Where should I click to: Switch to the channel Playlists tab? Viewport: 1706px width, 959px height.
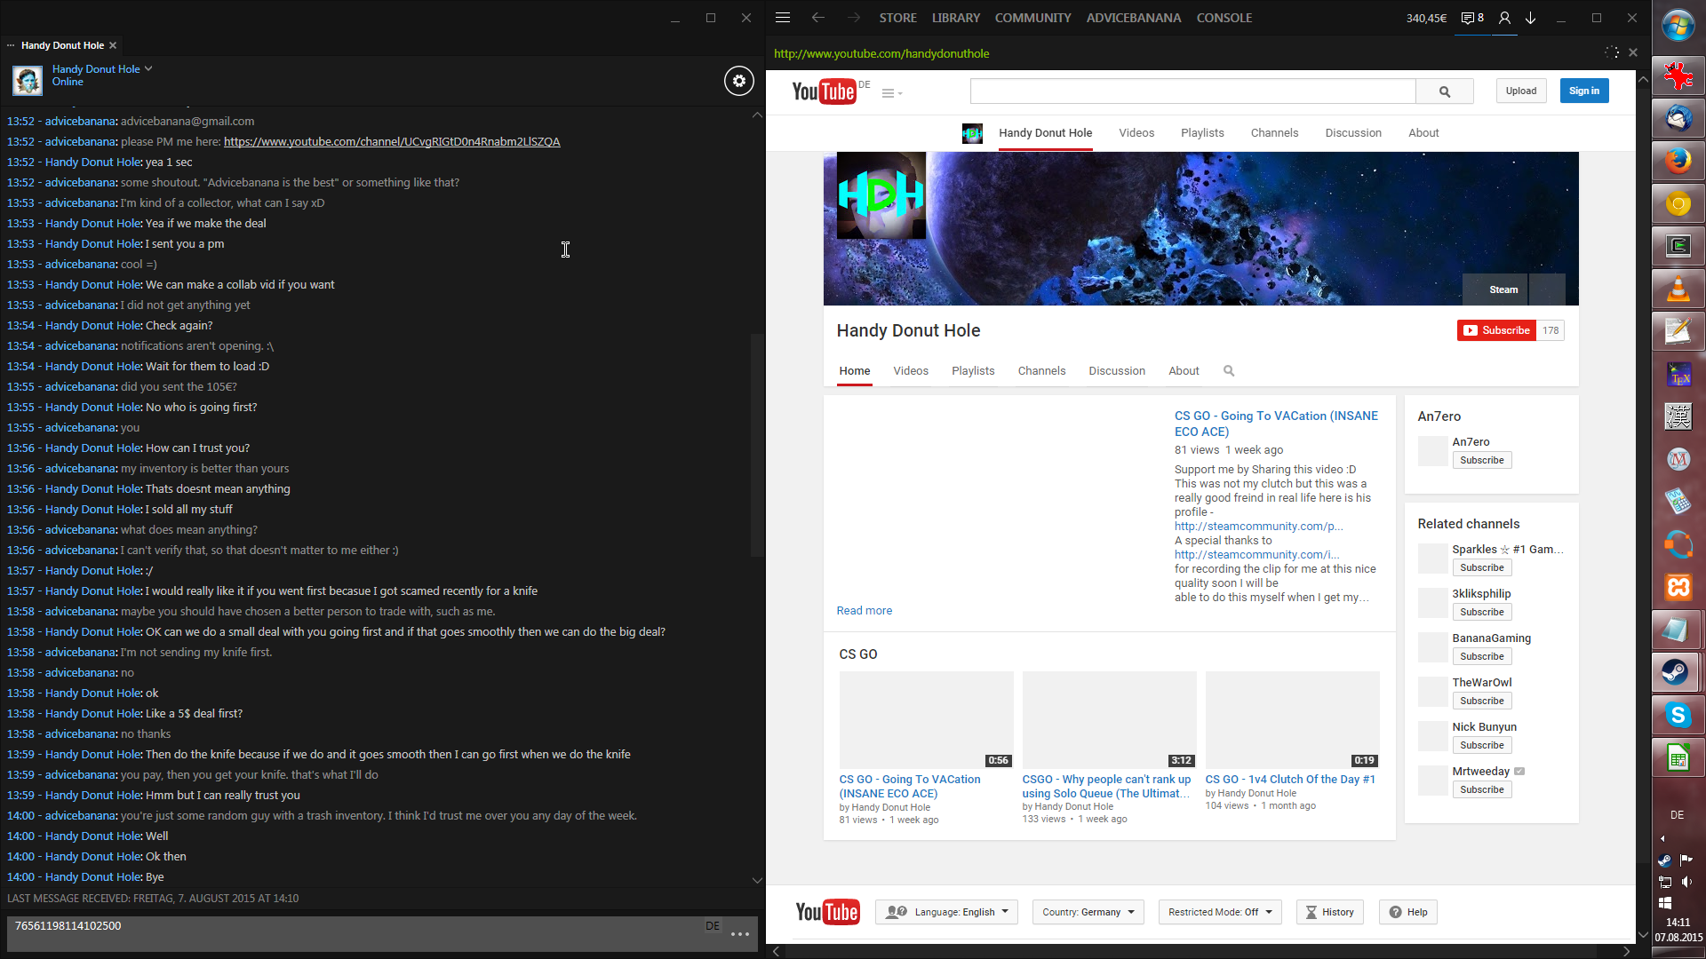973,371
